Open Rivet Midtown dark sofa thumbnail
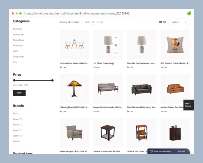This screenshot has height=163, width=203. point(142,89)
